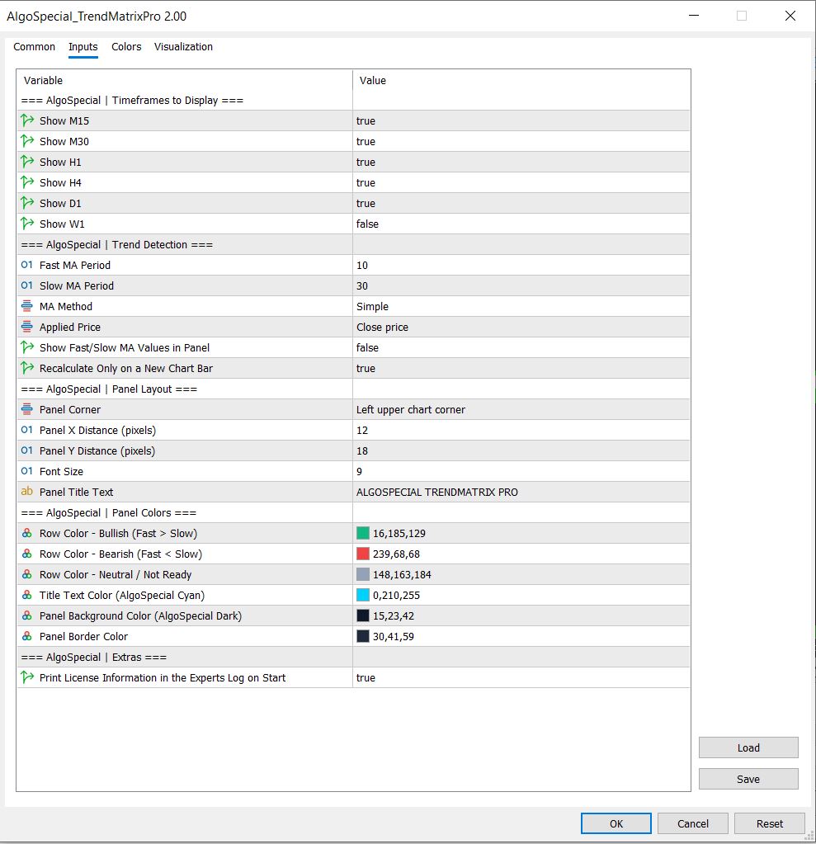The height and width of the screenshot is (844, 816).
Task: Click the color icon beside Row Color - Neutral
Action: (27, 574)
